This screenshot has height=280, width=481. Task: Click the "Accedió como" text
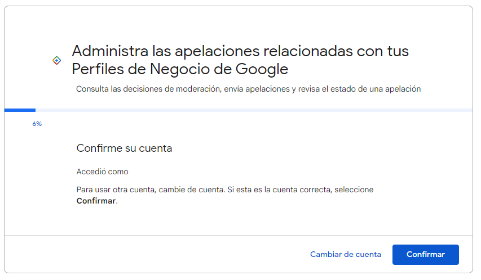pyautogui.click(x=102, y=171)
